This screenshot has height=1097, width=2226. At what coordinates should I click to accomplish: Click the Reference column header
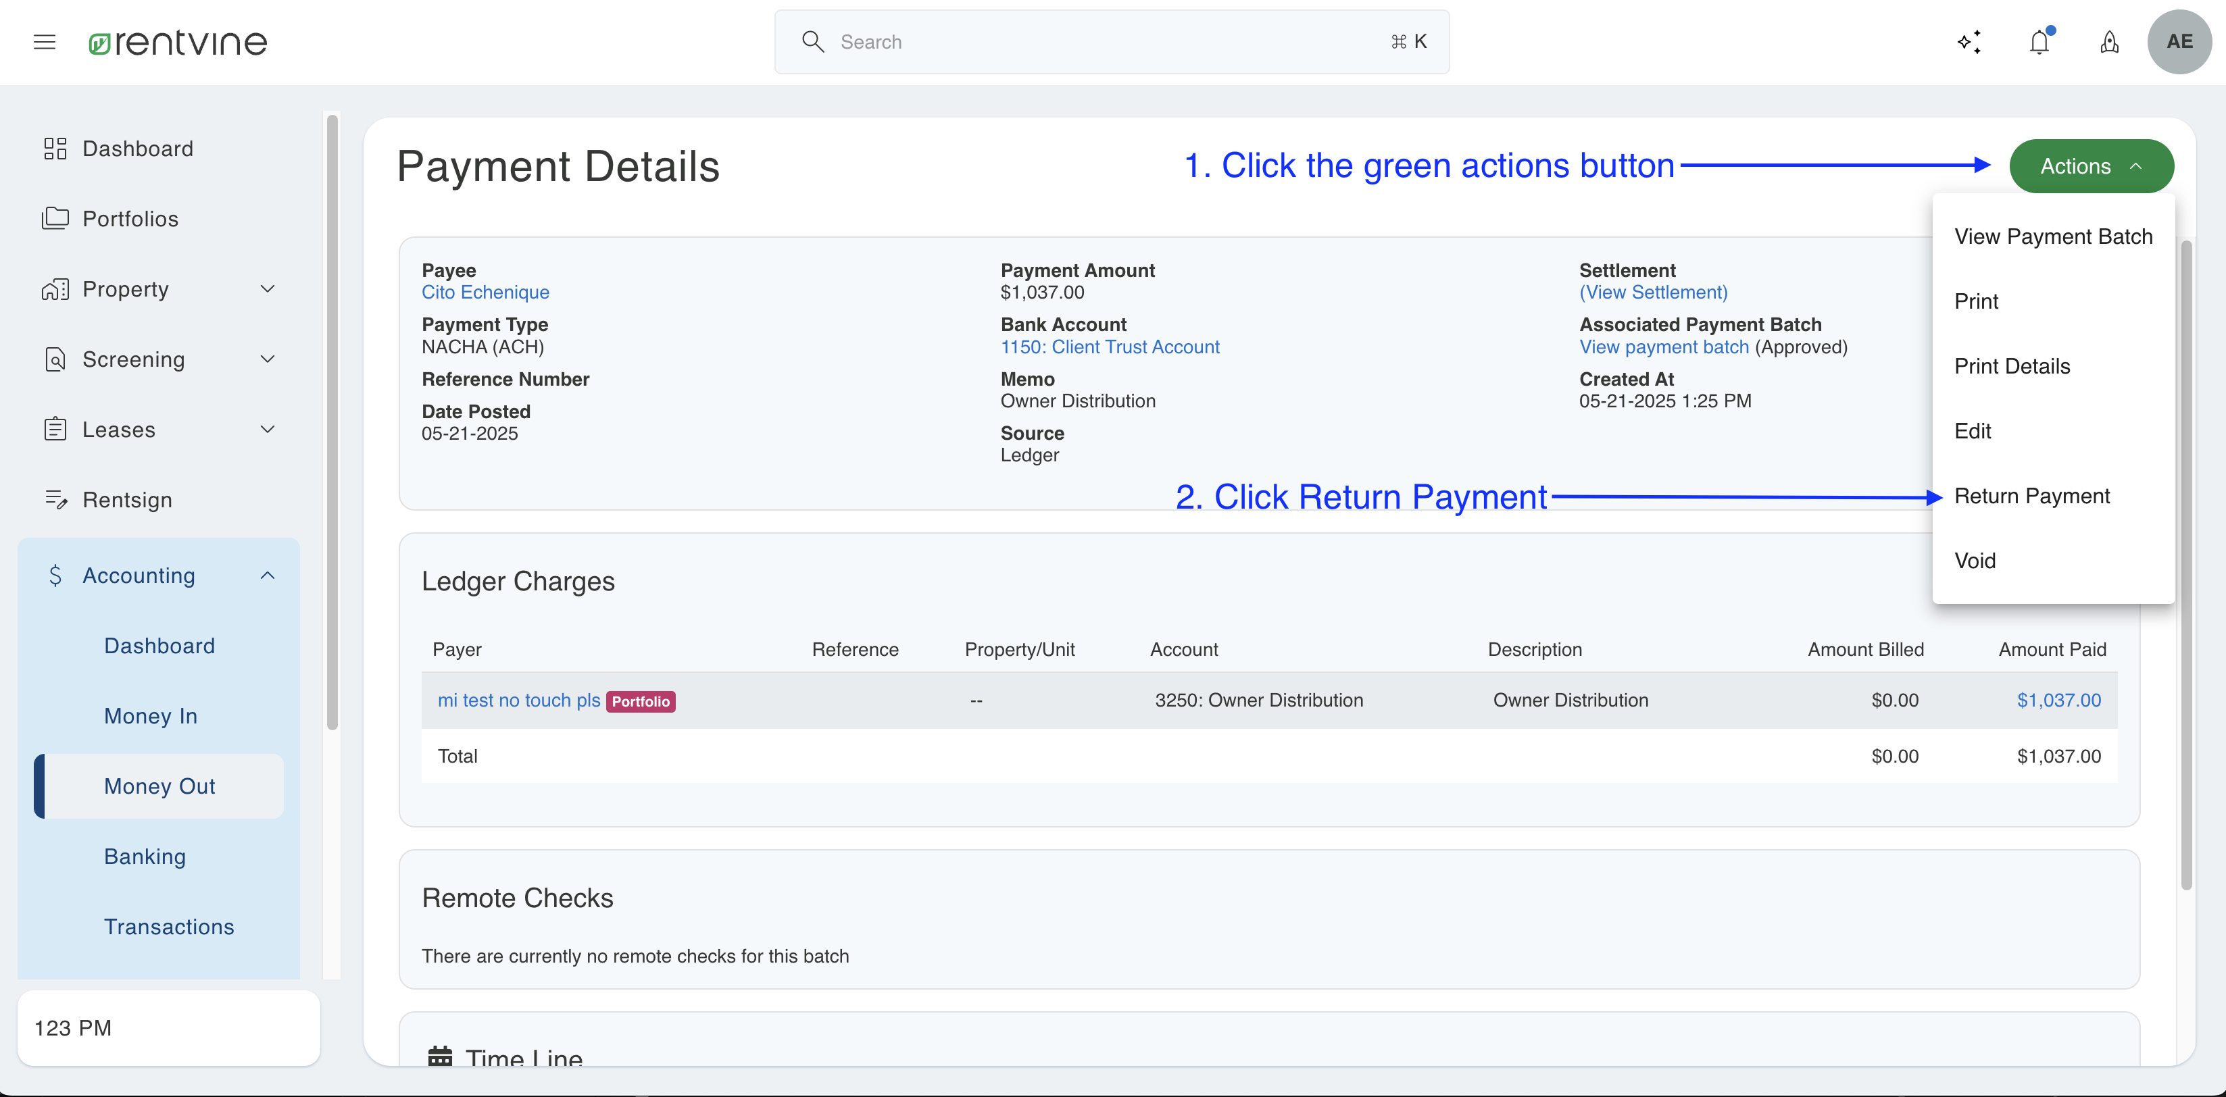point(855,650)
